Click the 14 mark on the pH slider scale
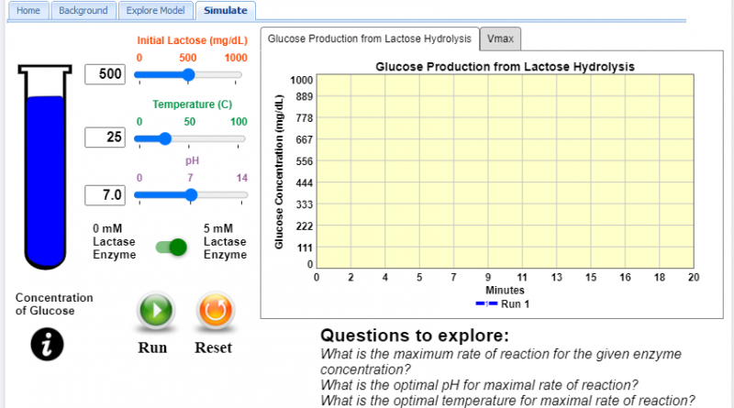Screen dimensions: 734x408 tap(241, 178)
